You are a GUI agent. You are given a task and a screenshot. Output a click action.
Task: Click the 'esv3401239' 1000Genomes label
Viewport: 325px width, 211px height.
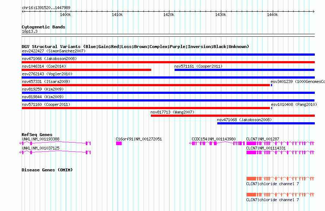pos(298,81)
